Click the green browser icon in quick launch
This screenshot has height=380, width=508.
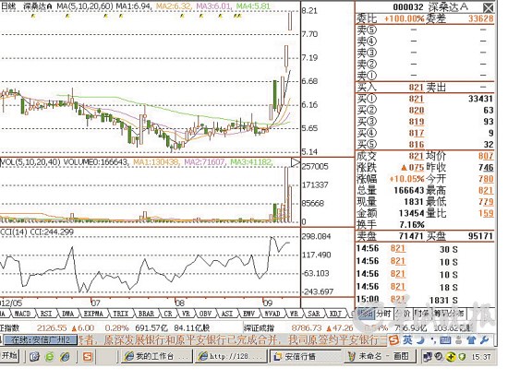50,357
